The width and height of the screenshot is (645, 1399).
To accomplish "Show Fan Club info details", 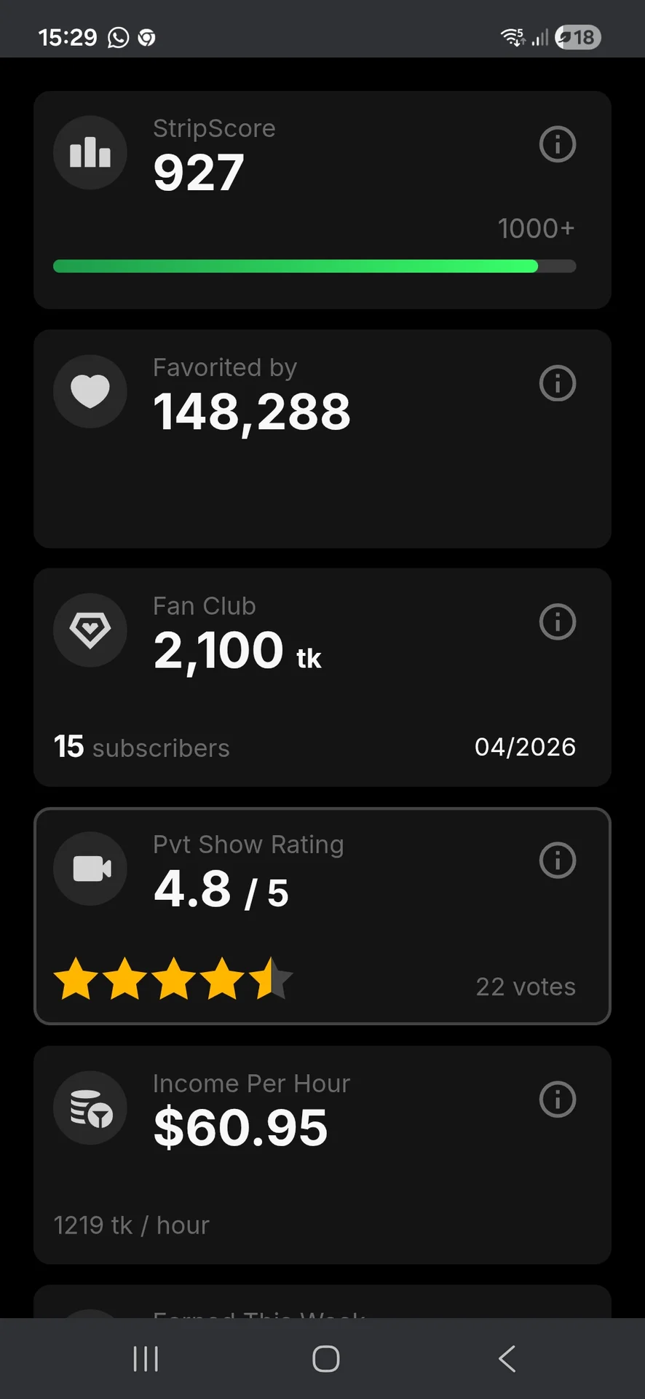I will 558,622.
